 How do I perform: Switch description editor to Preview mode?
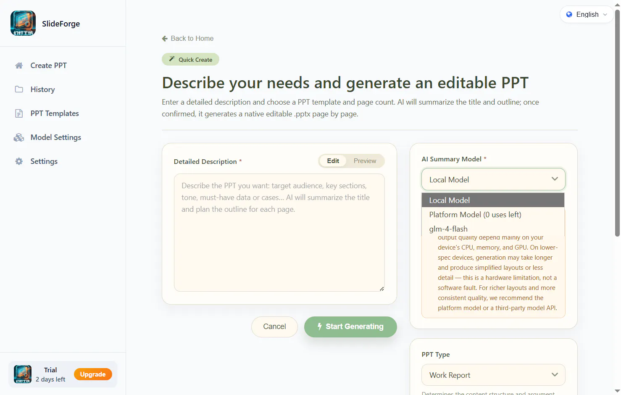[365, 161]
